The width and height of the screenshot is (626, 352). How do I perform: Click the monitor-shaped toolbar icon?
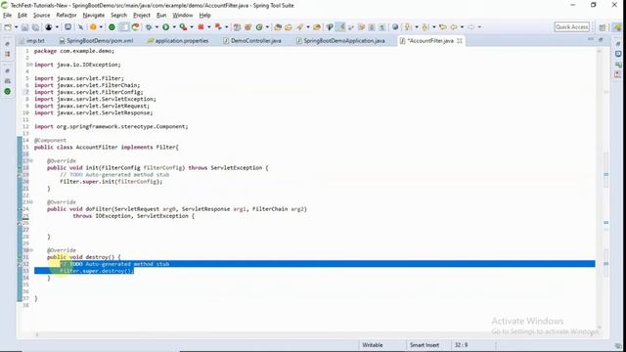pos(67,26)
